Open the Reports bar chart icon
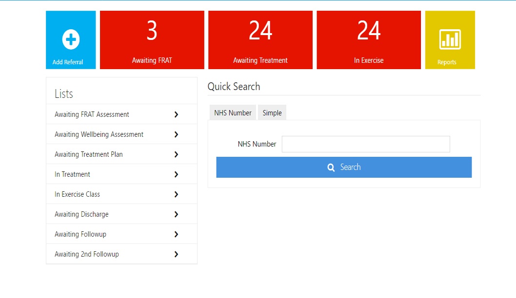Image resolution: width=516 pixels, height=298 pixels. (450, 39)
